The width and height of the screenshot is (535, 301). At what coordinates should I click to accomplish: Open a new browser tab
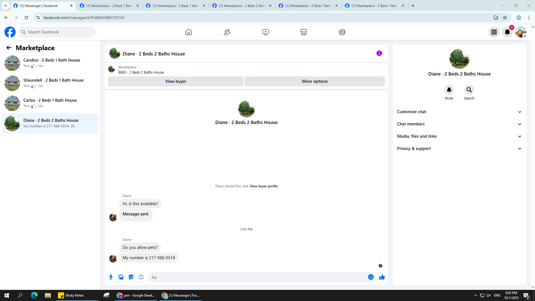413,6
